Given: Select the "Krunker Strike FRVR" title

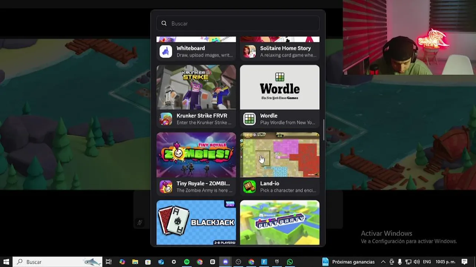Looking at the screenshot, I should pos(202,116).
